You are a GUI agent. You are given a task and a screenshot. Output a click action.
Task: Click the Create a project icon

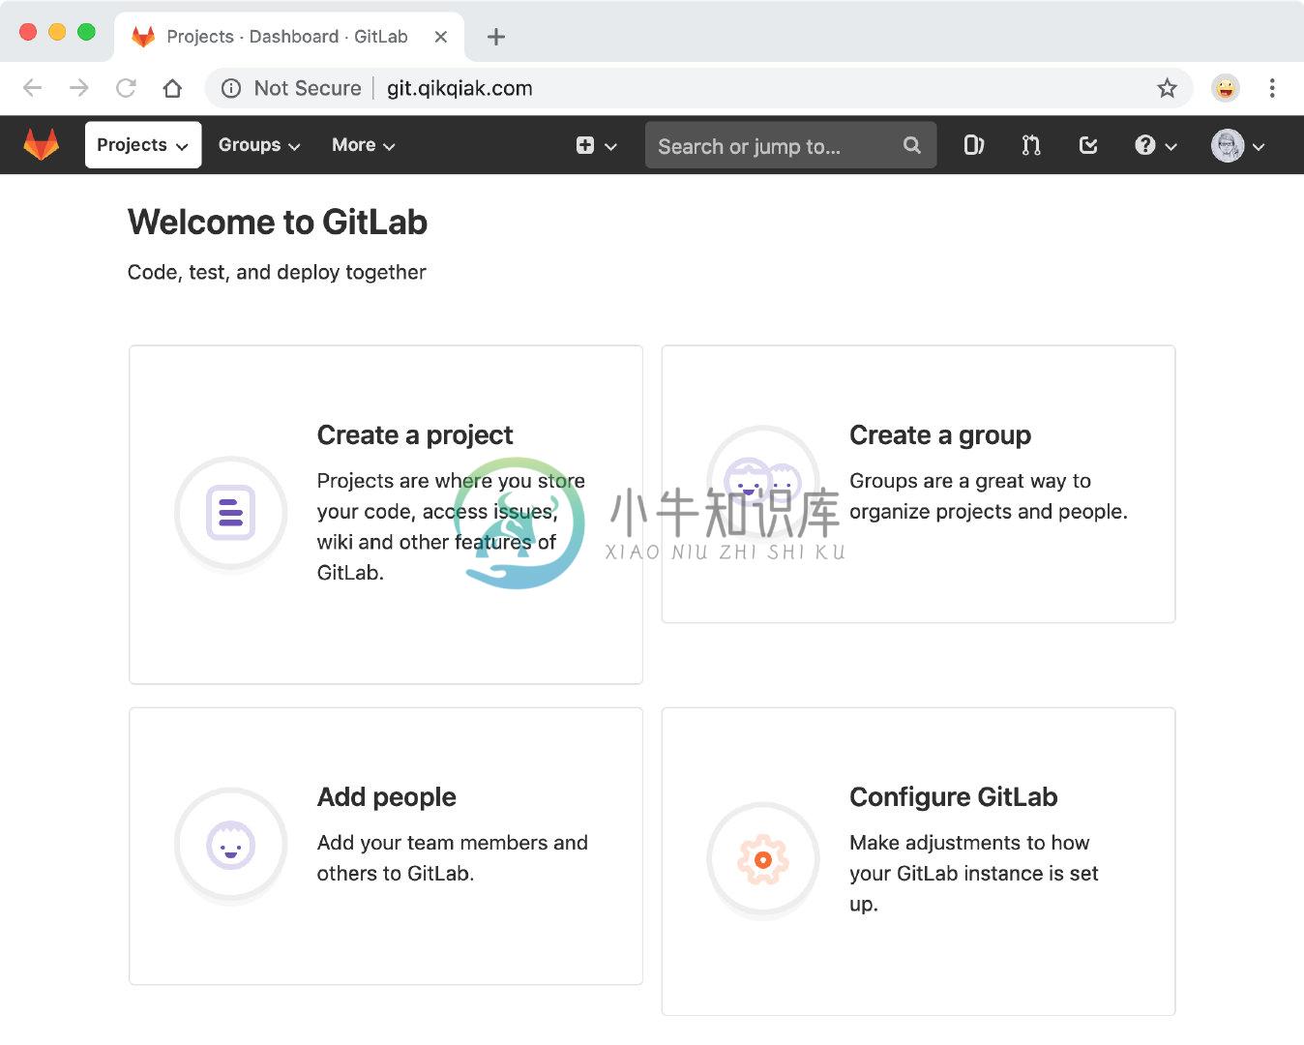click(230, 513)
